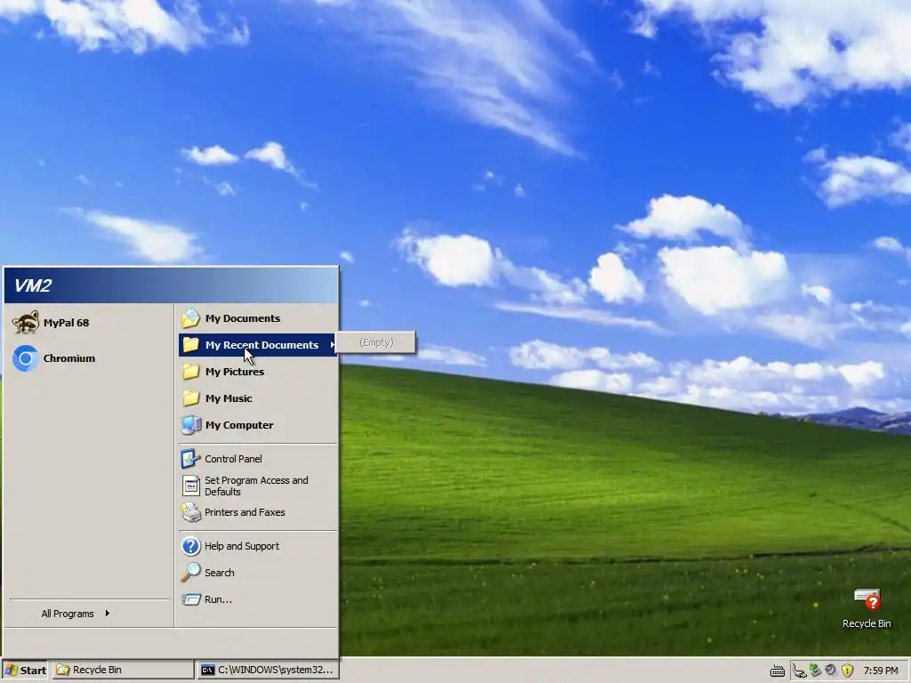
Task: Click the on-screen keyboard taskbar icon
Action: click(x=778, y=671)
